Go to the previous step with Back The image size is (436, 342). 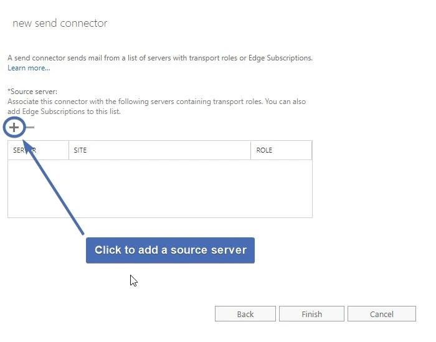pyautogui.click(x=245, y=314)
